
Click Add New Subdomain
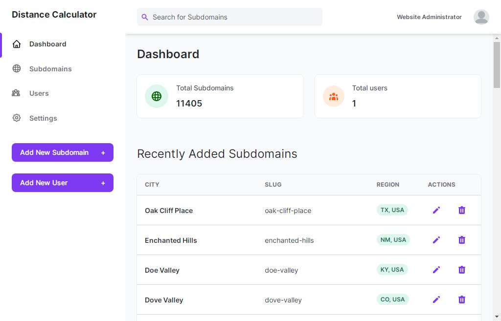[x=62, y=152]
